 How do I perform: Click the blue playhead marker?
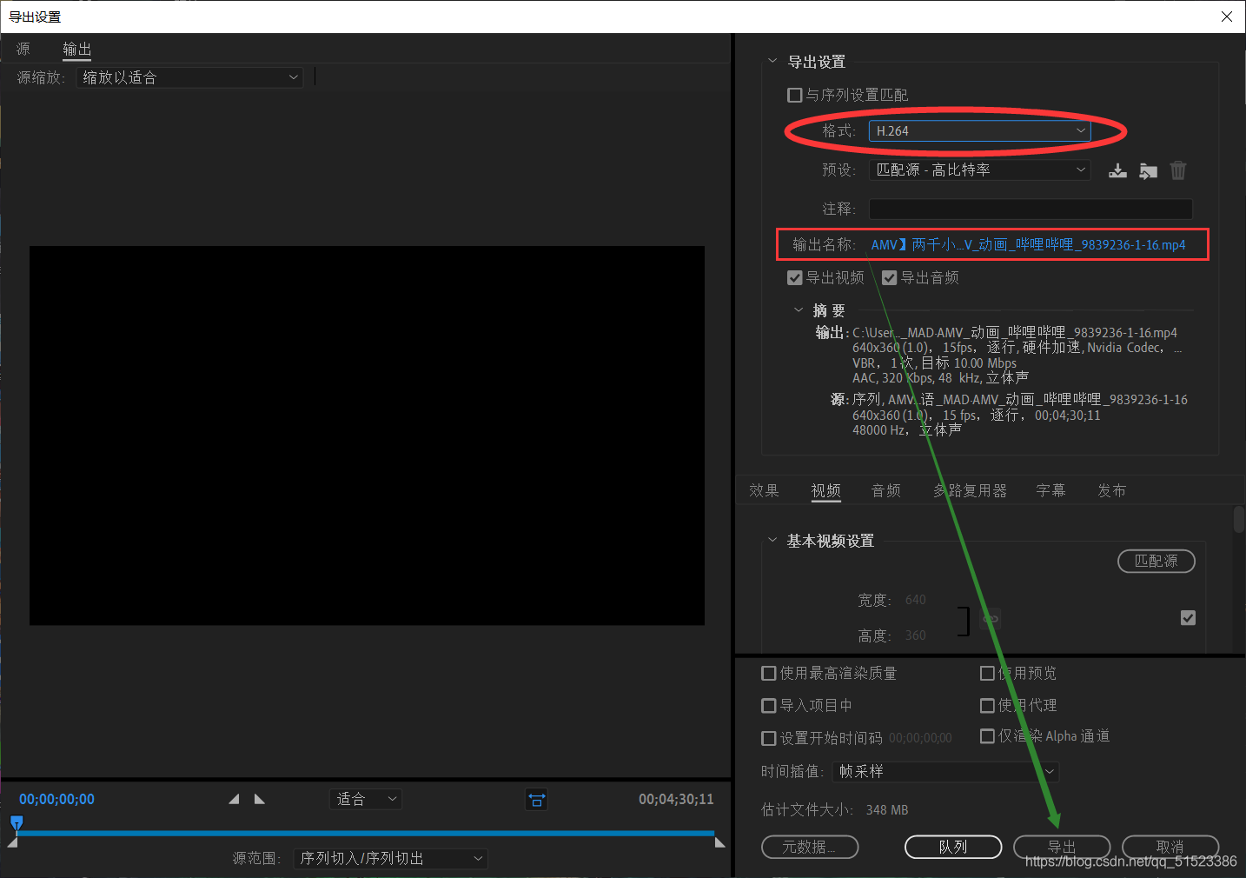click(17, 822)
